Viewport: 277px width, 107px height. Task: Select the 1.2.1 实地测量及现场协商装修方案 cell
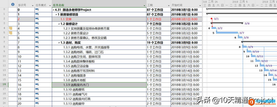pos(99,28)
